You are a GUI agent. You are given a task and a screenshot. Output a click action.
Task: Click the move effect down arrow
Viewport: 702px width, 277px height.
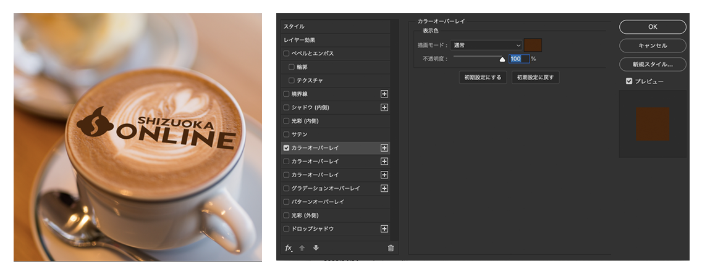[x=316, y=248]
